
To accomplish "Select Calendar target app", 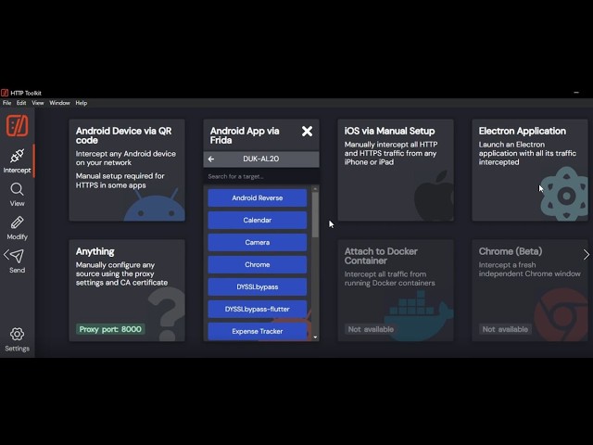I will click(258, 221).
